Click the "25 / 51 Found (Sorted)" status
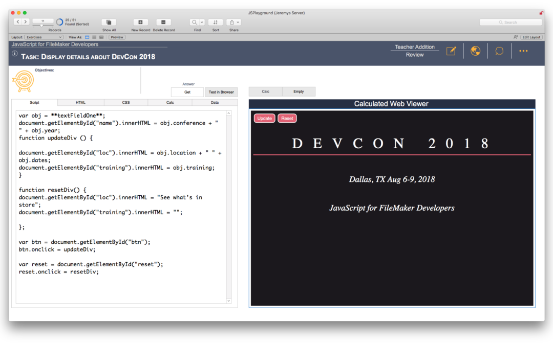This screenshot has width=553, height=345. (x=77, y=22)
